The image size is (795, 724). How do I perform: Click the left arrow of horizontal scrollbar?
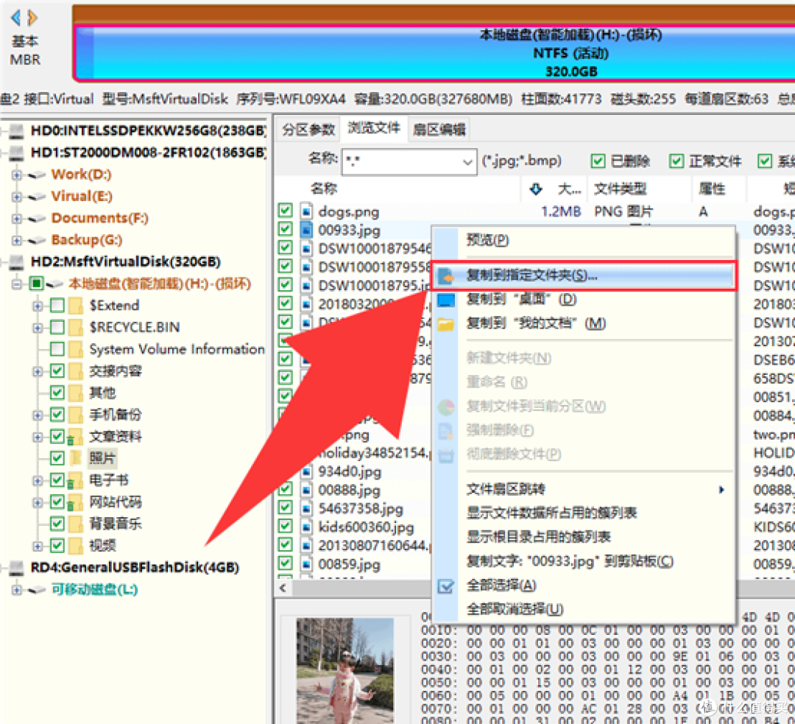click(283, 588)
